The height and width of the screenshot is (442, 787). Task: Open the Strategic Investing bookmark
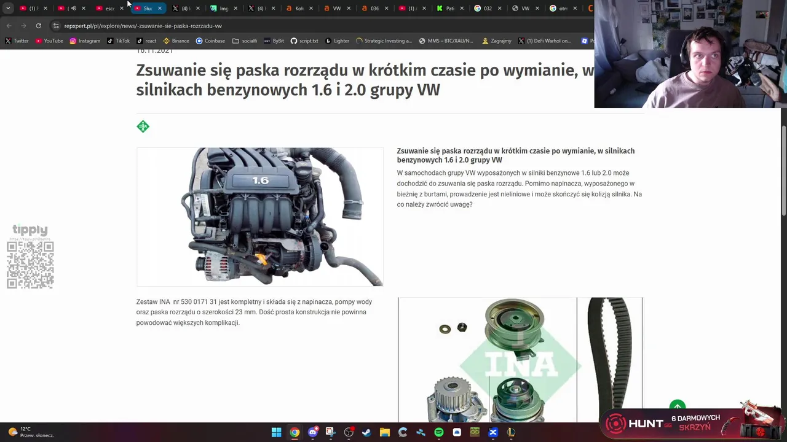tap(384, 41)
